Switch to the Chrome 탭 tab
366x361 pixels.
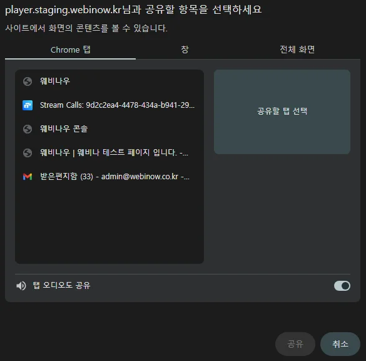[x=70, y=50]
